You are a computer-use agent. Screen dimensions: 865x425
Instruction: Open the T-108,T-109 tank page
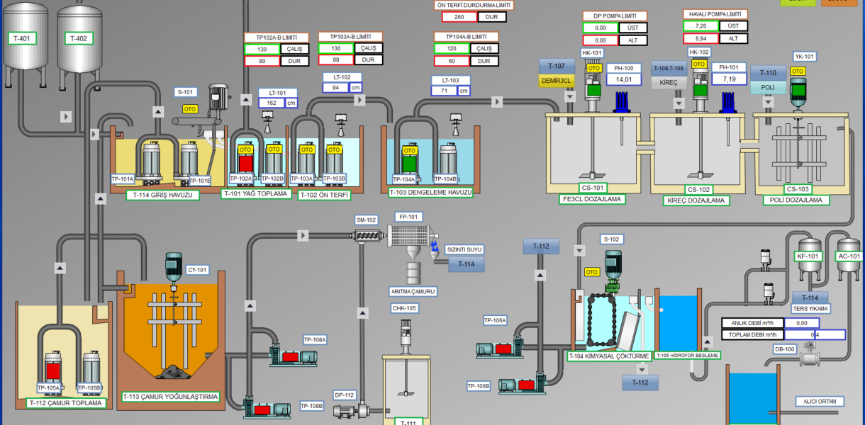(668, 68)
